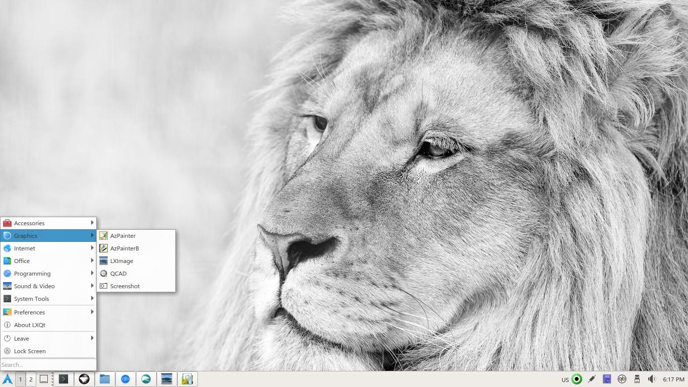Open the file manager folder icon

click(105, 379)
